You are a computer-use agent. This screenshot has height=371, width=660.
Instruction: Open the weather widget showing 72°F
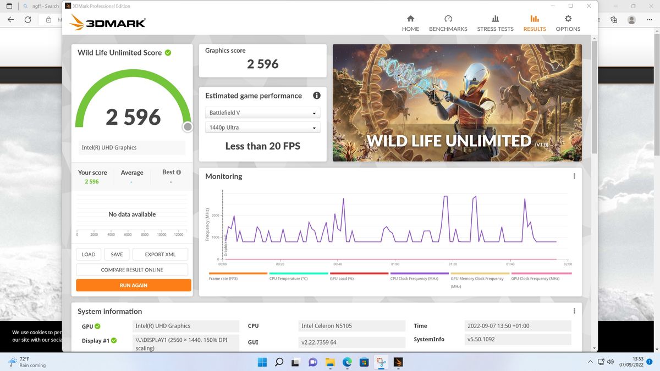click(x=26, y=362)
